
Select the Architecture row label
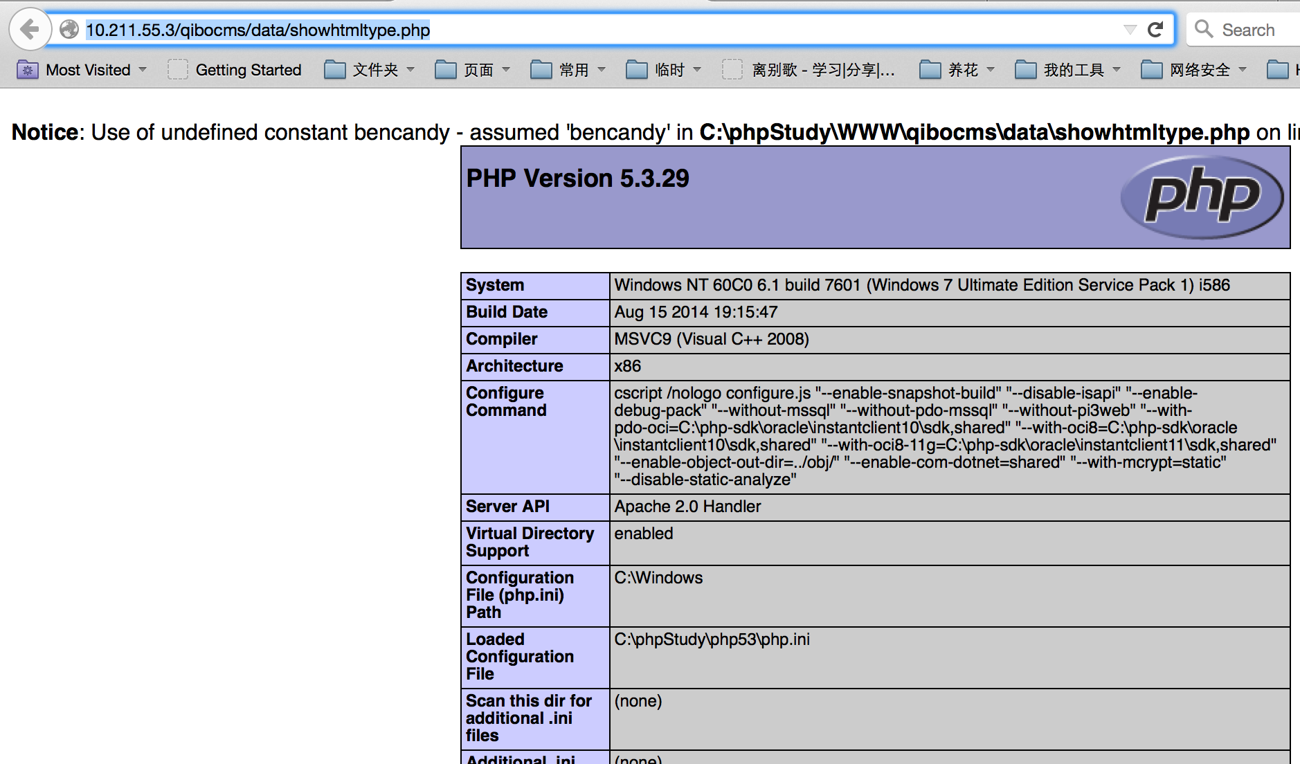514,366
